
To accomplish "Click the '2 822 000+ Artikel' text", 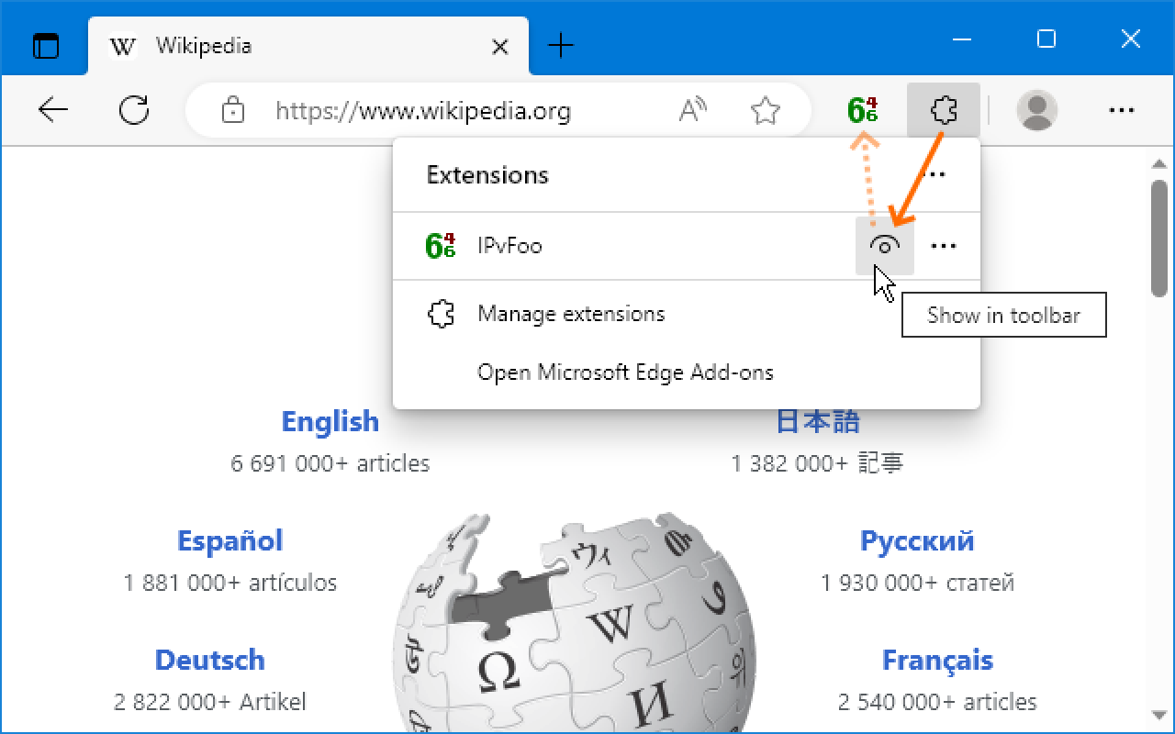I will coord(210,702).
